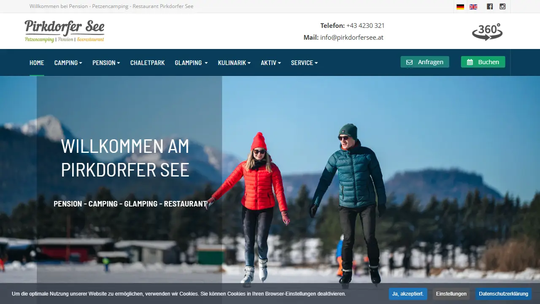Click the 'Willkommen bei Pension' top bar text
Screen dimensions: 540x304
(111, 6)
